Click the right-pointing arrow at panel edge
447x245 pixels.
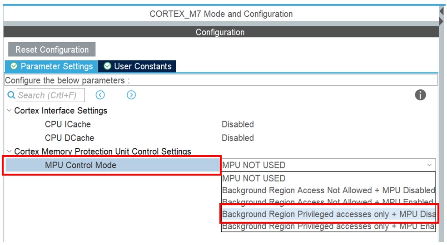[x=442, y=21]
